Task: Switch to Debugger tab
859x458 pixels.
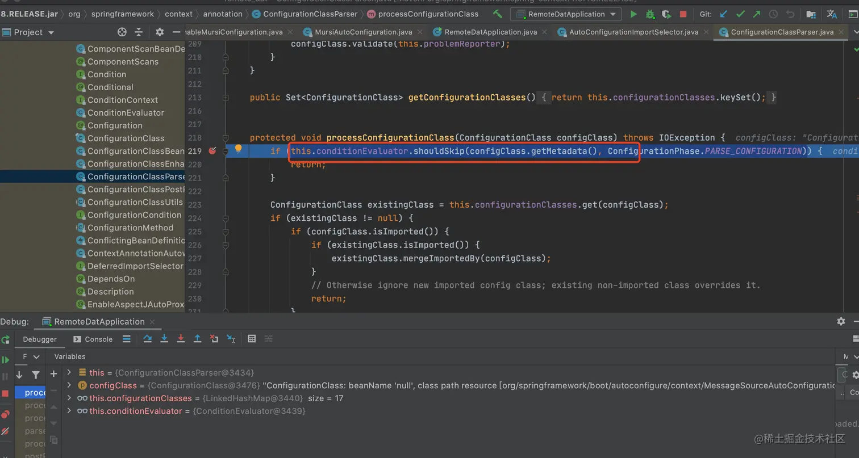Action: [x=40, y=339]
